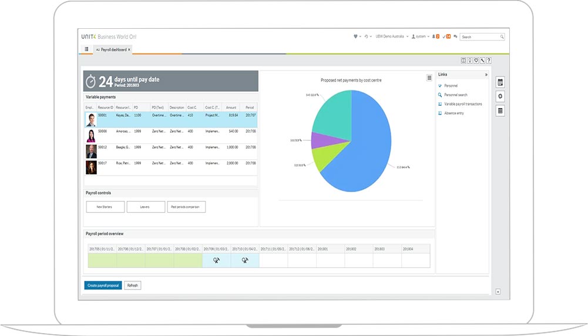Click the 819.84 amount cell

(233, 115)
